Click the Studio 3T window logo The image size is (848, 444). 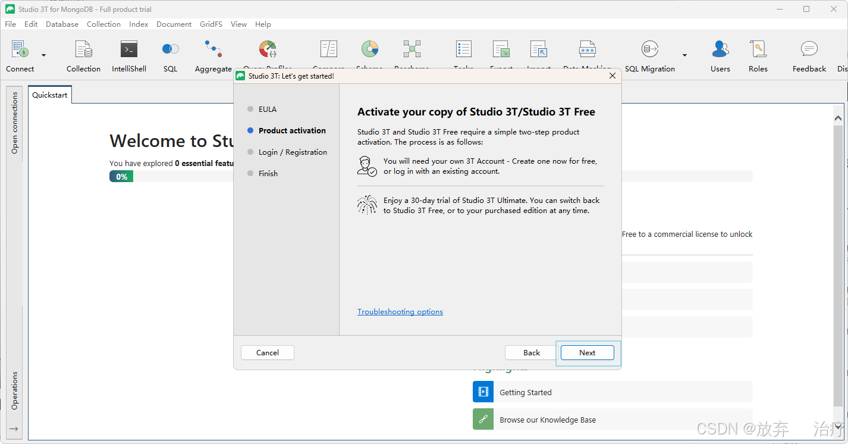[10, 9]
